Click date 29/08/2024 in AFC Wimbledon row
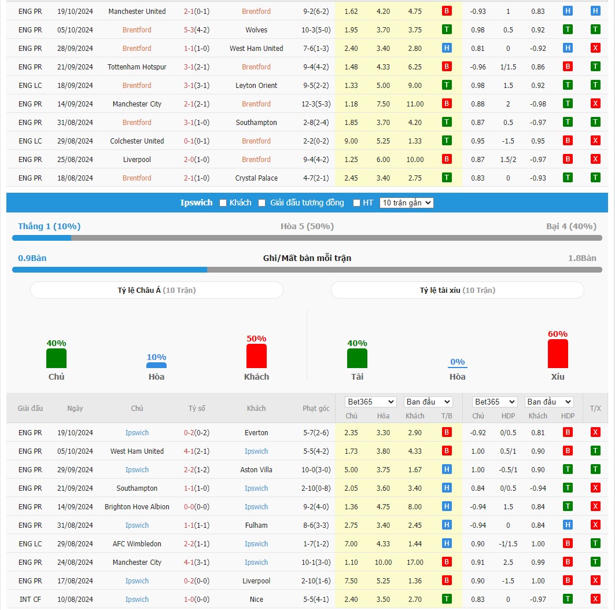The width and height of the screenshot is (615, 610). 75,543
